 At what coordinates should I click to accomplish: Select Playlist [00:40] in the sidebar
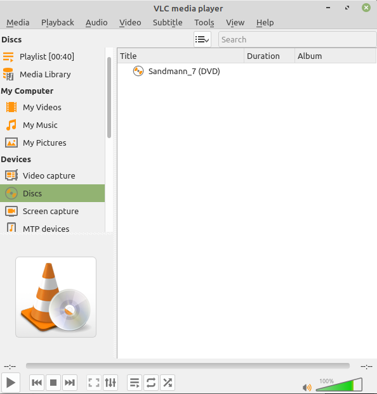point(53,56)
